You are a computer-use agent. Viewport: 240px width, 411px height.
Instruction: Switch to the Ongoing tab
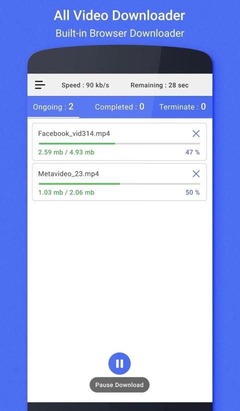(x=53, y=107)
